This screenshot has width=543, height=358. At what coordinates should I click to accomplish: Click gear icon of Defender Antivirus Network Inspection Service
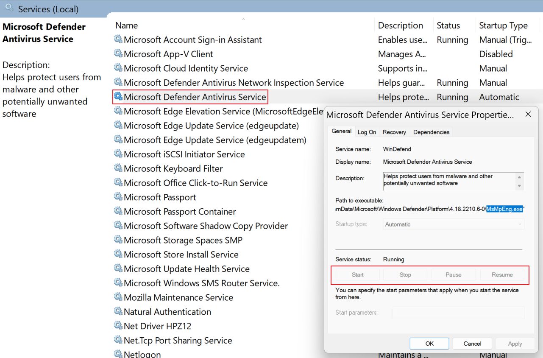pyautogui.click(x=118, y=82)
